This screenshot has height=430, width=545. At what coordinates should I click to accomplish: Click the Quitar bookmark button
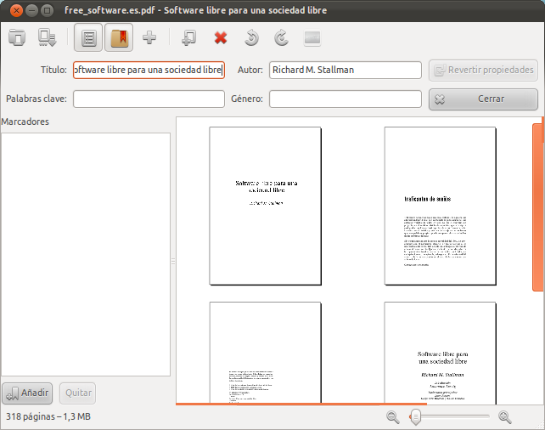pyautogui.click(x=78, y=393)
